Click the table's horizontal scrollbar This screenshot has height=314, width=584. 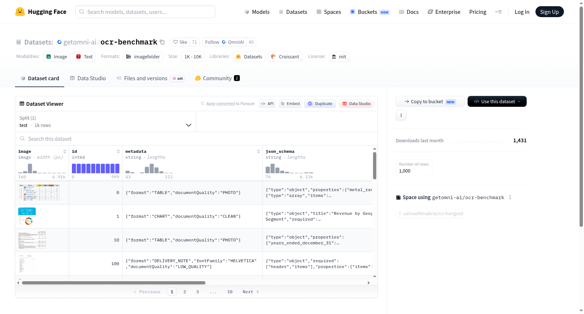tap(114, 283)
